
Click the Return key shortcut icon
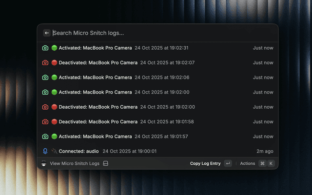tap(228, 163)
